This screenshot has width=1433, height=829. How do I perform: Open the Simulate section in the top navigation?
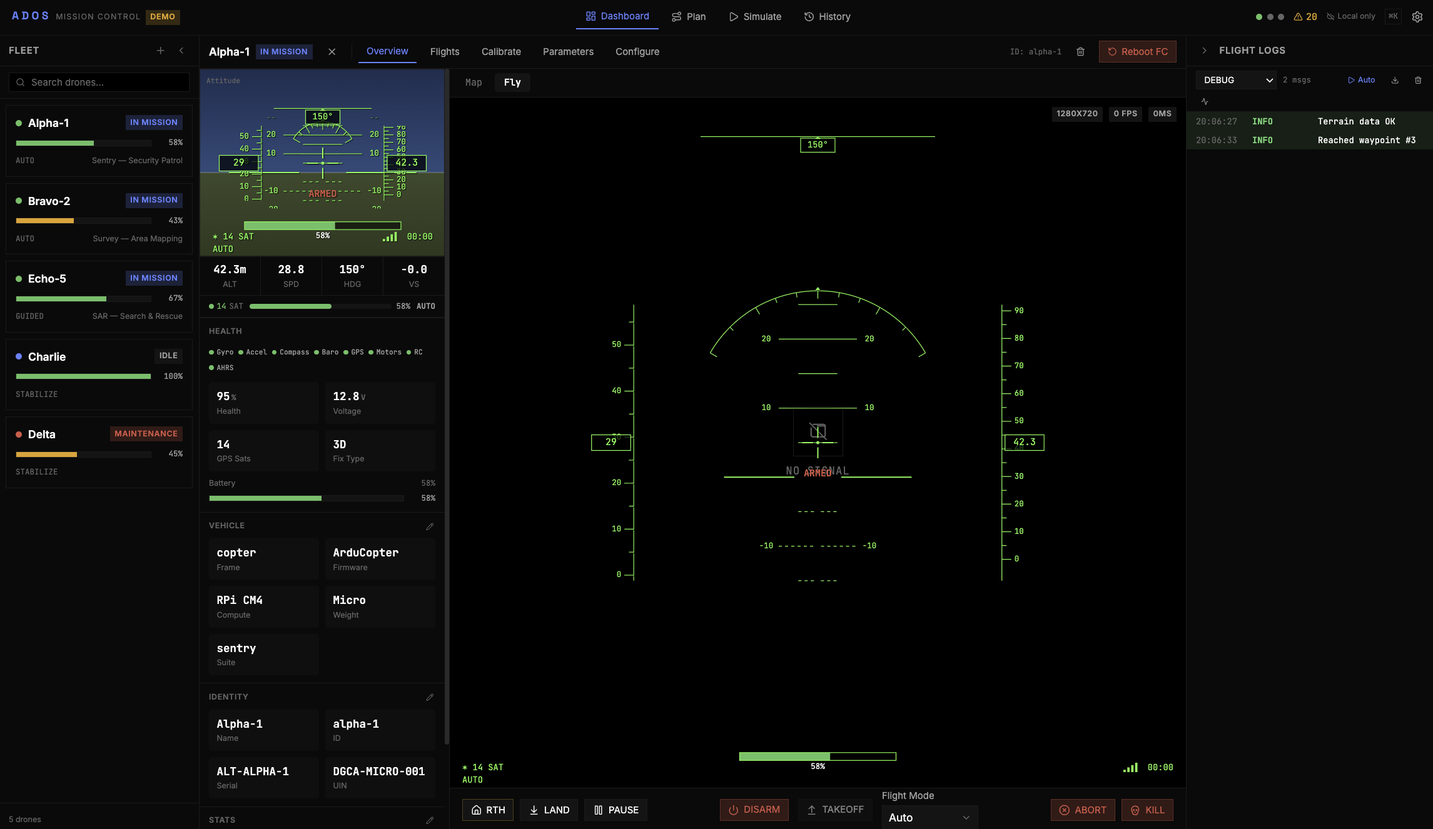pyautogui.click(x=755, y=17)
